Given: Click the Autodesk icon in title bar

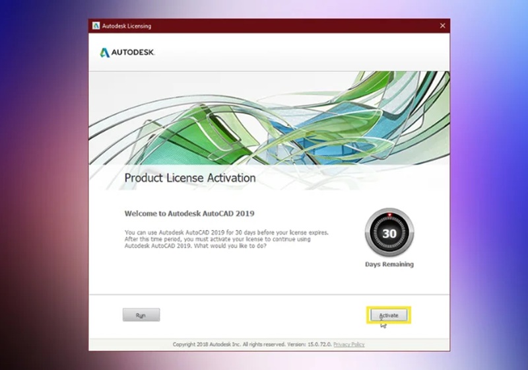Looking at the screenshot, I should pyautogui.click(x=96, y=26).
